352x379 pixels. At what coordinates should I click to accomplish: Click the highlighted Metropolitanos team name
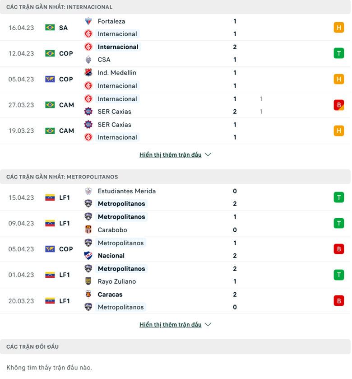pyautogui.click(x=120, y=204)
